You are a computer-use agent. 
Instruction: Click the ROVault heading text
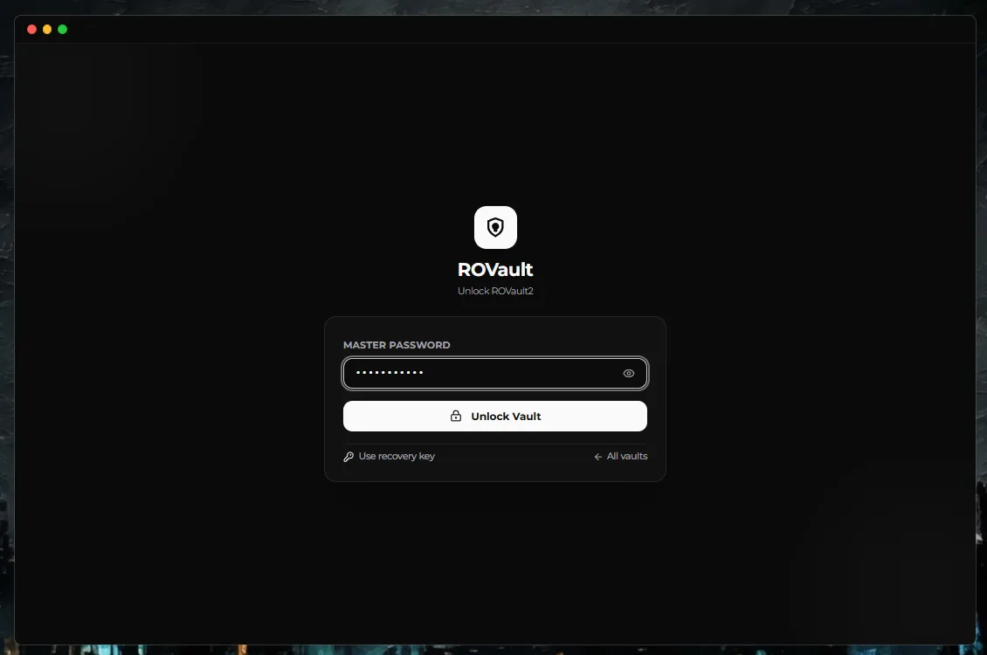pyautogui.click(x=495, y=269)
